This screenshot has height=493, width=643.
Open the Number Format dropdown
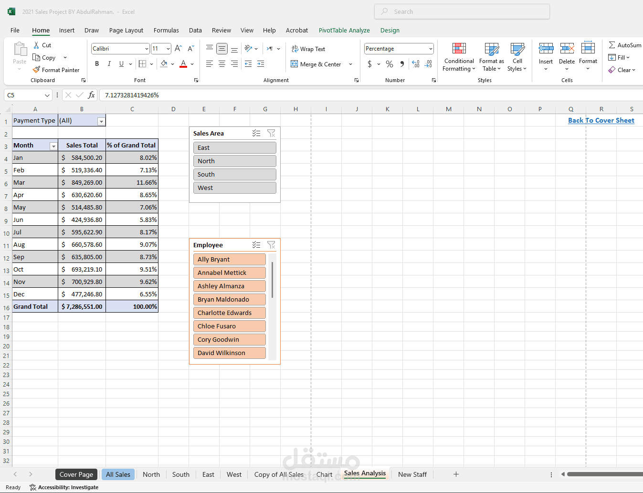pos(431,49)
